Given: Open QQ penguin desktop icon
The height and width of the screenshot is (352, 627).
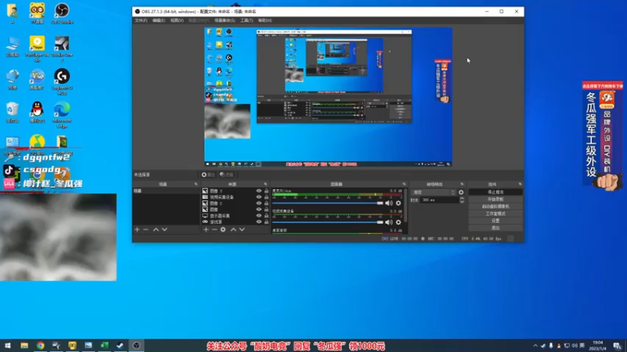Looking at the screenshot, I should pyautogui.click(x=37, y=112).
